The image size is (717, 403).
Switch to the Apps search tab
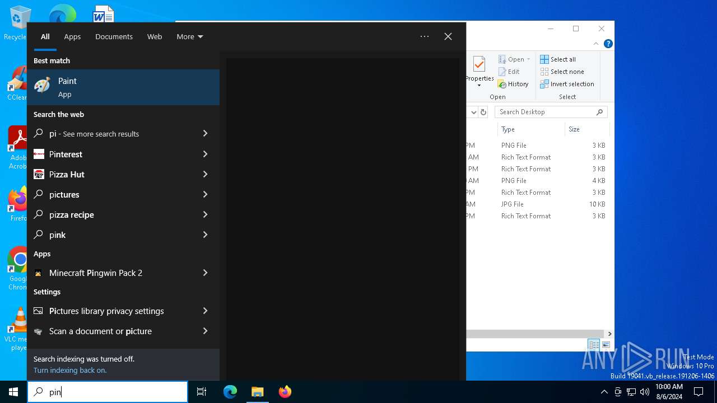click(72, 37)
